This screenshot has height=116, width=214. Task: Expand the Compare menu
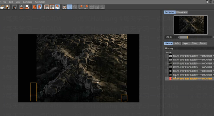(28, 2)
